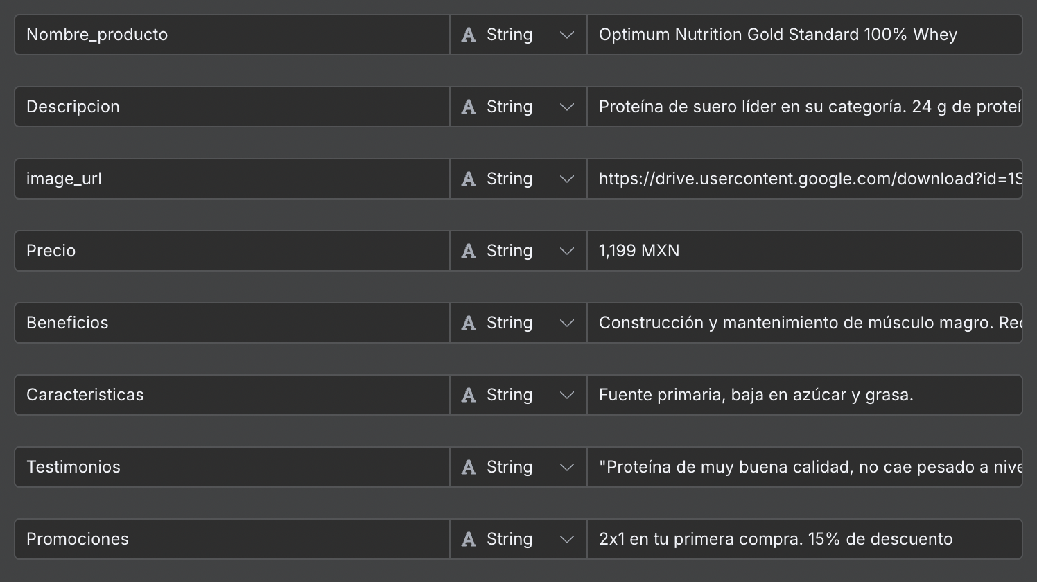This screenshot has height=582, width=1037.
Task: Edit the Nombre_producto field name
Action: pyautogui.click(x=232, y=35)
